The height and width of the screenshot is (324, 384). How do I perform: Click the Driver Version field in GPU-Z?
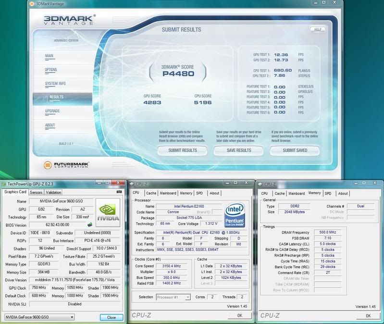[x=74, y=280]
